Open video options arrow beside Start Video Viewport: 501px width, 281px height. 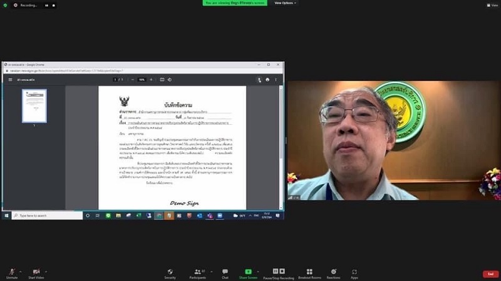47,272
